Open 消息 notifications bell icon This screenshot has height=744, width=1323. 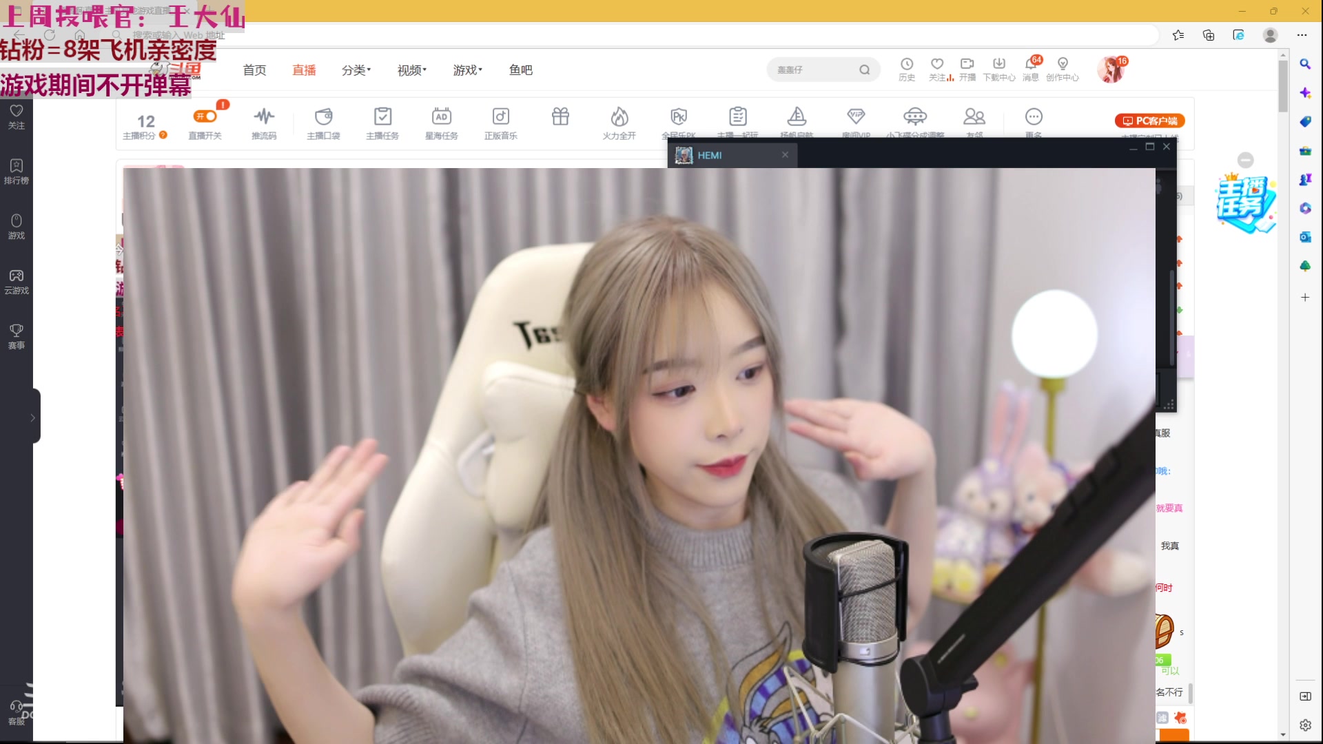[x=1031, y=69]
